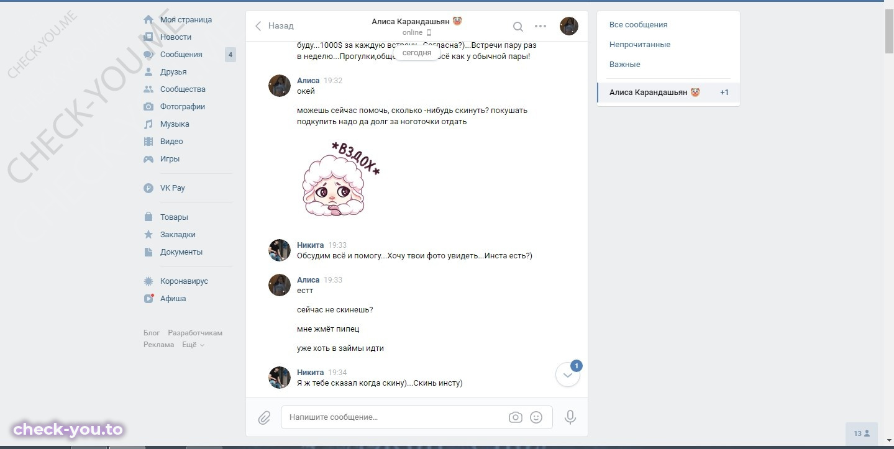Click timestamp 19:34 on Никита's message
The image size is (894, 449).
coord(337,373)
